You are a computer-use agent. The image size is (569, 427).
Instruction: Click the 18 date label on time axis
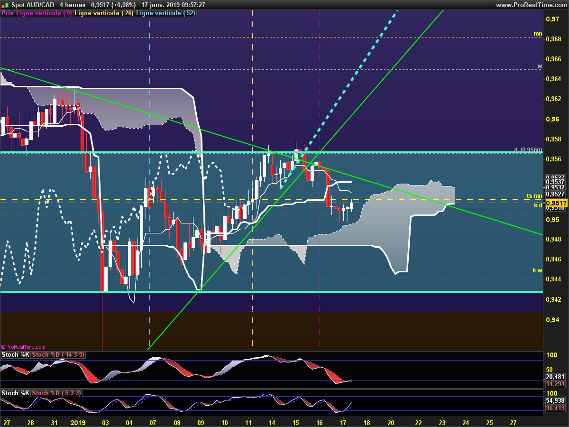367,422
